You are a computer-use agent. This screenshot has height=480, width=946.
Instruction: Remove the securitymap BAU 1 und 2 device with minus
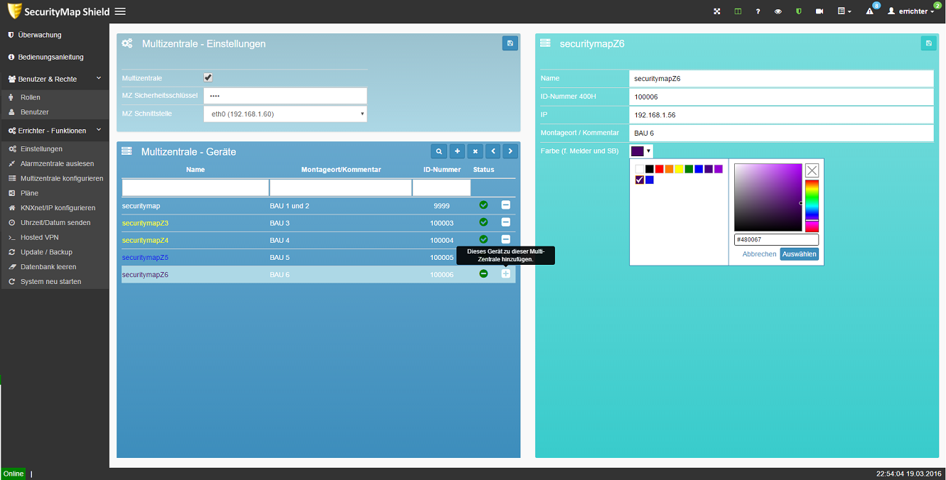point(505,204)
